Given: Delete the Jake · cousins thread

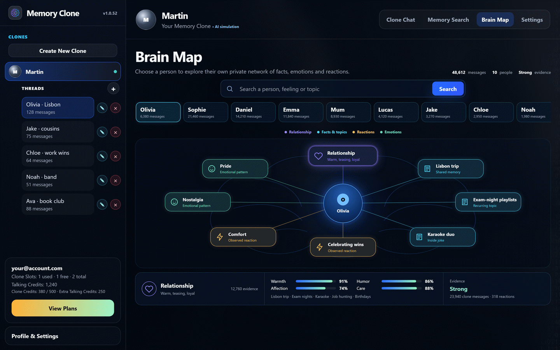Looking at the screenshot, I should click(115, 132).
